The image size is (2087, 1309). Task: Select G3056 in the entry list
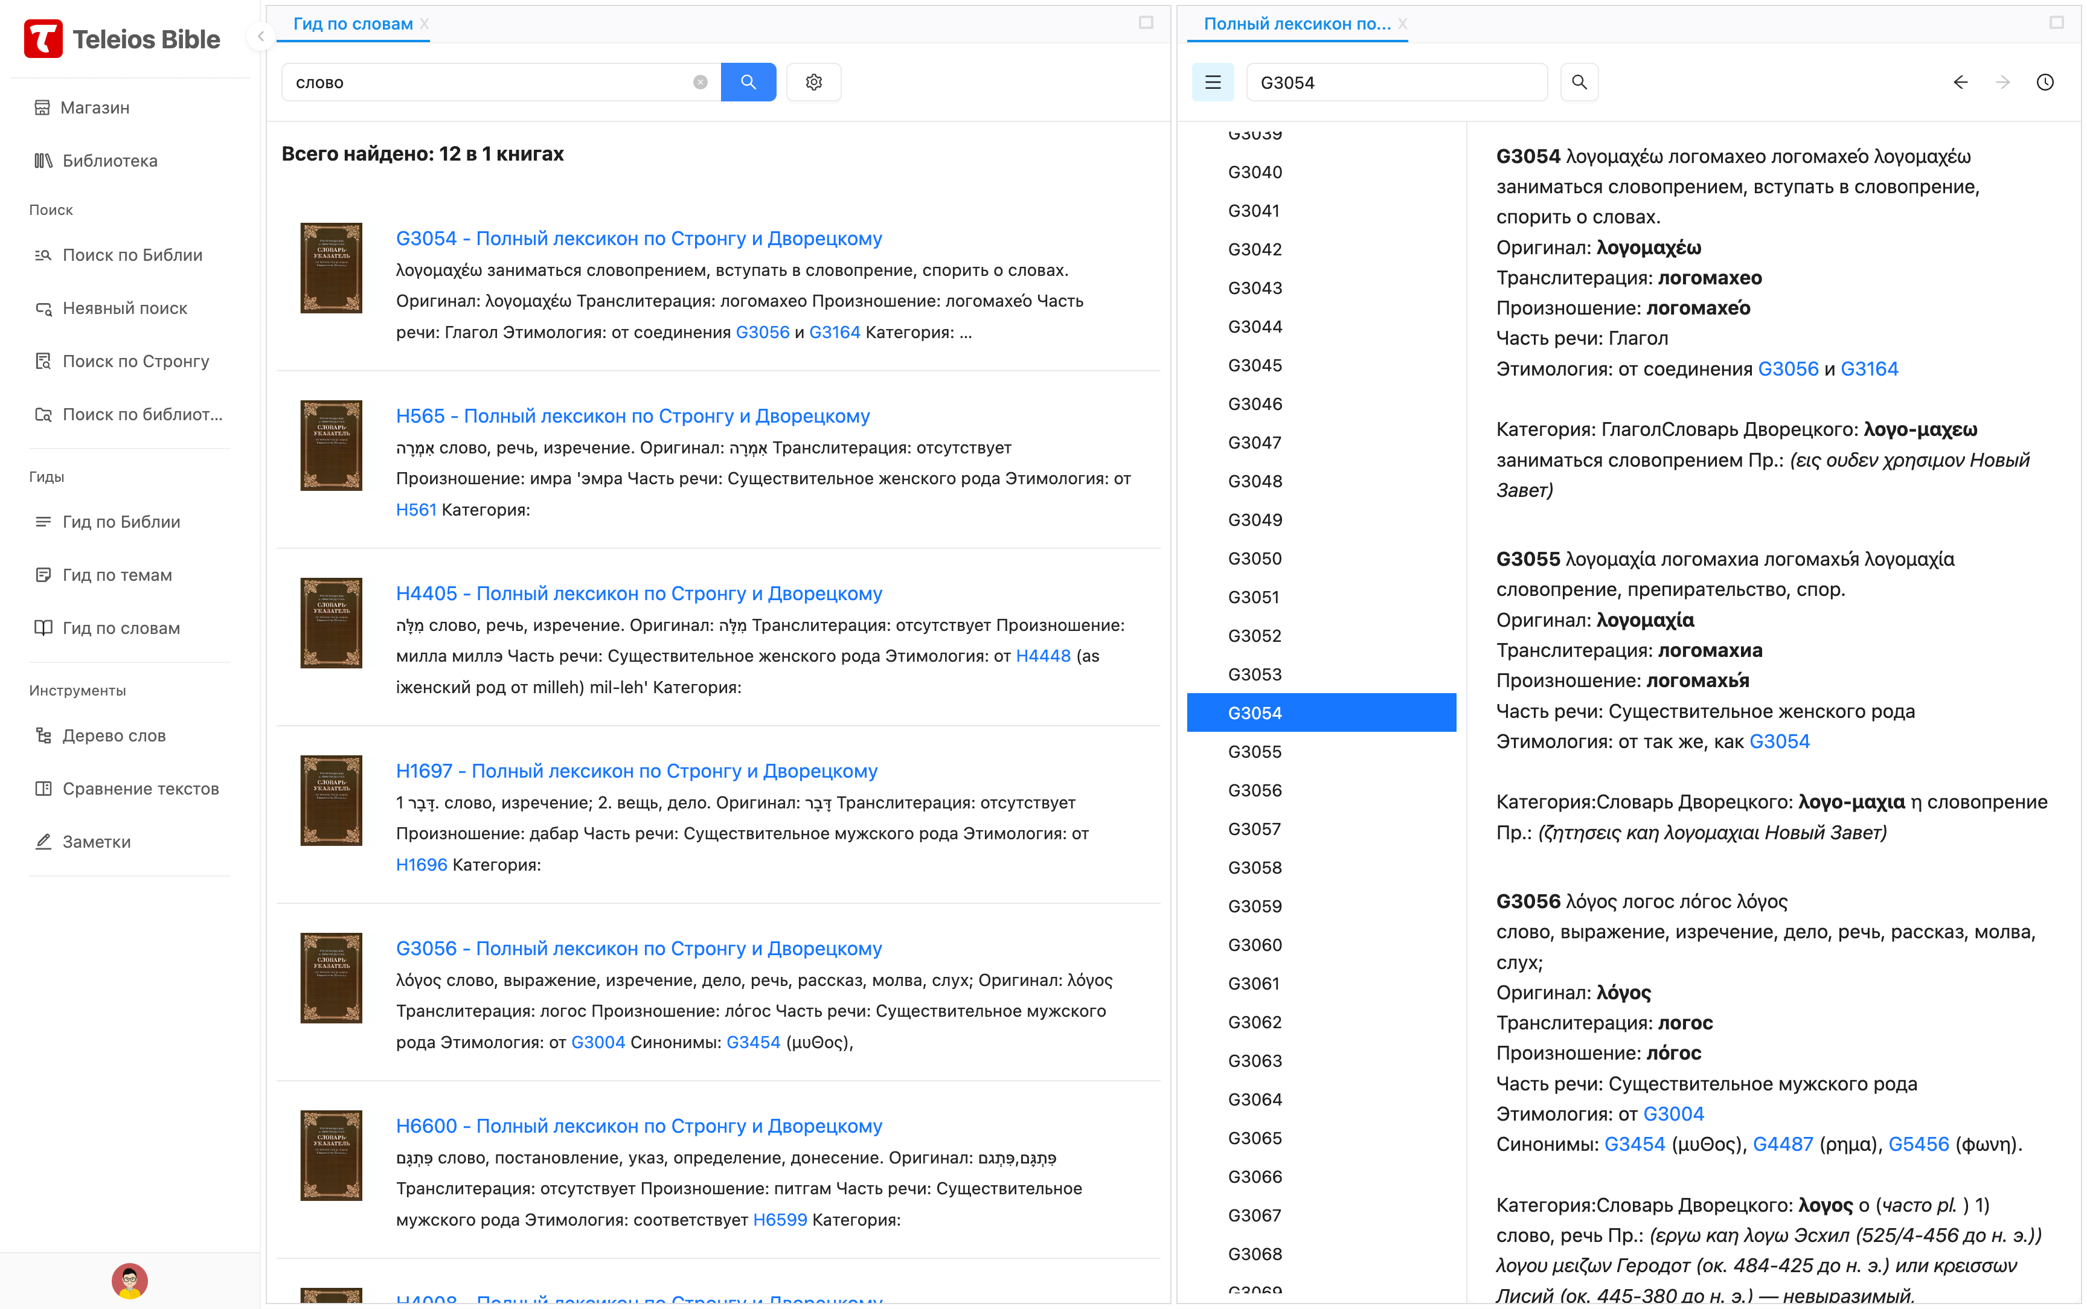click(1254, 790)
